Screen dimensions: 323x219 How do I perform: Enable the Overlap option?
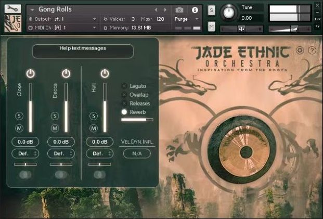(124, 95)
